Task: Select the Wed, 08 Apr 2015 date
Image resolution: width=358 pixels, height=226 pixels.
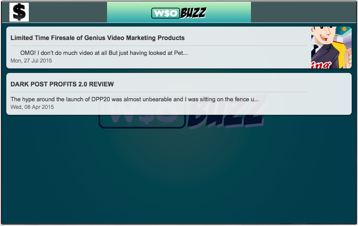Action: (32, 107)
